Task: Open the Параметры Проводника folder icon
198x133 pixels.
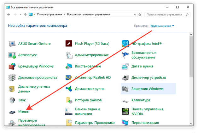Action: (69, 123)
